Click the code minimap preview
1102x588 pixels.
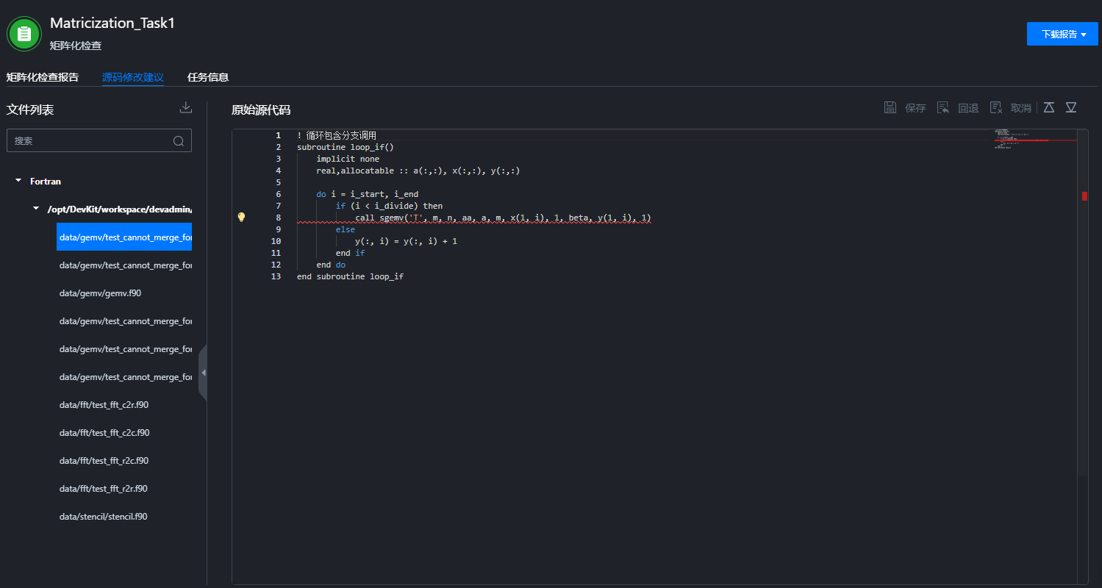(1035, 140)
